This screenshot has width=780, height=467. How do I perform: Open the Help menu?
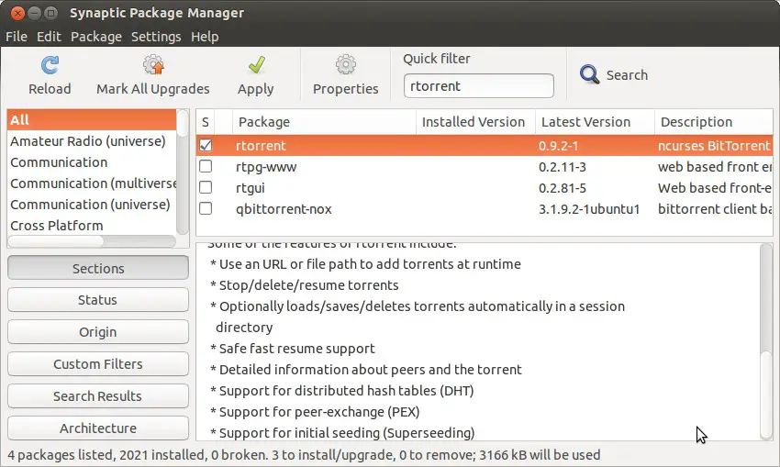tap(205, 37)
